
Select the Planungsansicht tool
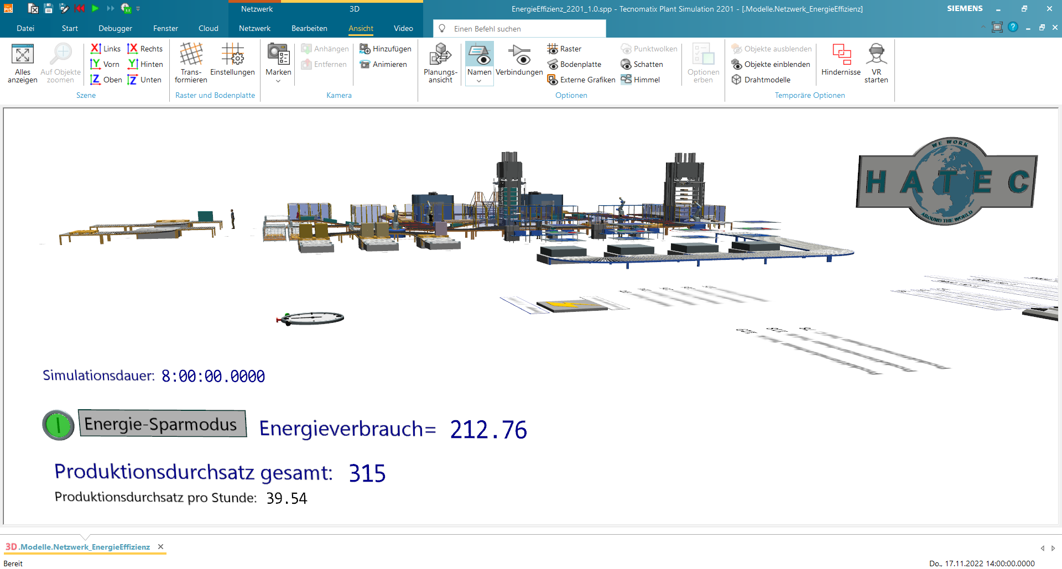(x=440, y=62)
